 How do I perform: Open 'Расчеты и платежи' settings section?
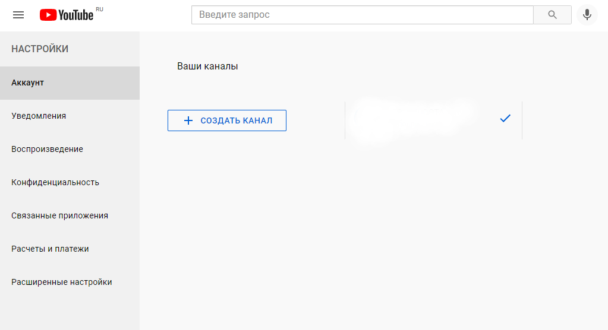[x=70, y=249]
